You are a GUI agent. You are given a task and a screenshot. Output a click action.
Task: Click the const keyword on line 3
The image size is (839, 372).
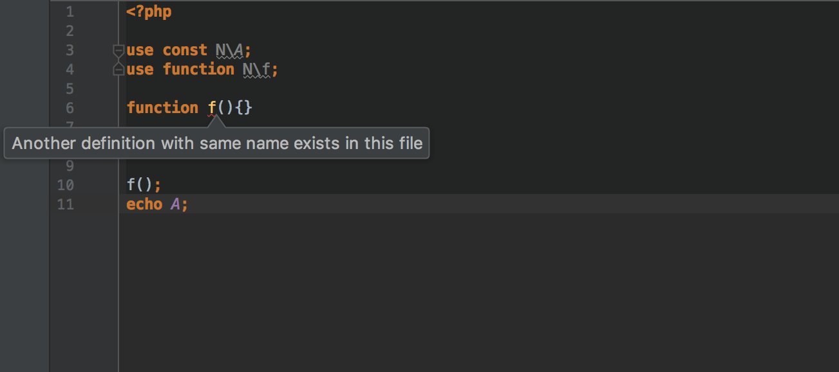pyautogui.click(x=185, y=50)
